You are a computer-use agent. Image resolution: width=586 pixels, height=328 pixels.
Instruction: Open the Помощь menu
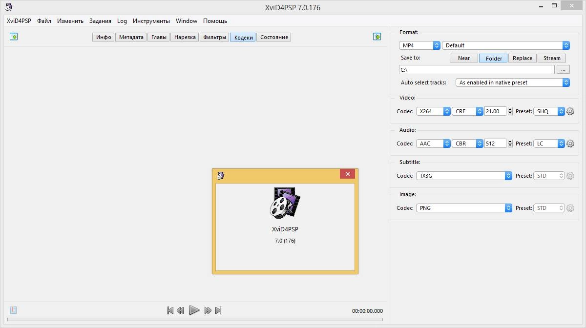[x=215, y=21]
